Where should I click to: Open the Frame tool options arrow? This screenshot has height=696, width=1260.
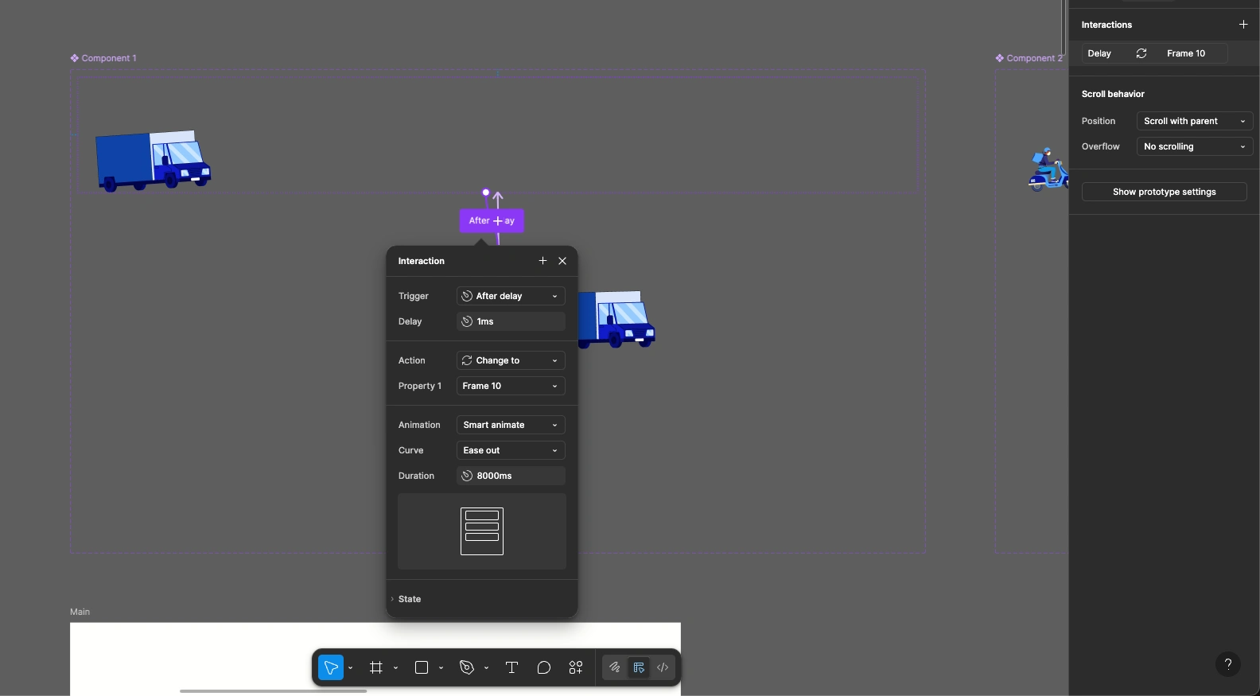pos(396,668)
